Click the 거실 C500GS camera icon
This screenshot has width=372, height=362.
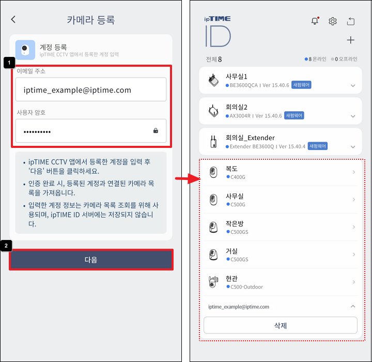[213, 254]
